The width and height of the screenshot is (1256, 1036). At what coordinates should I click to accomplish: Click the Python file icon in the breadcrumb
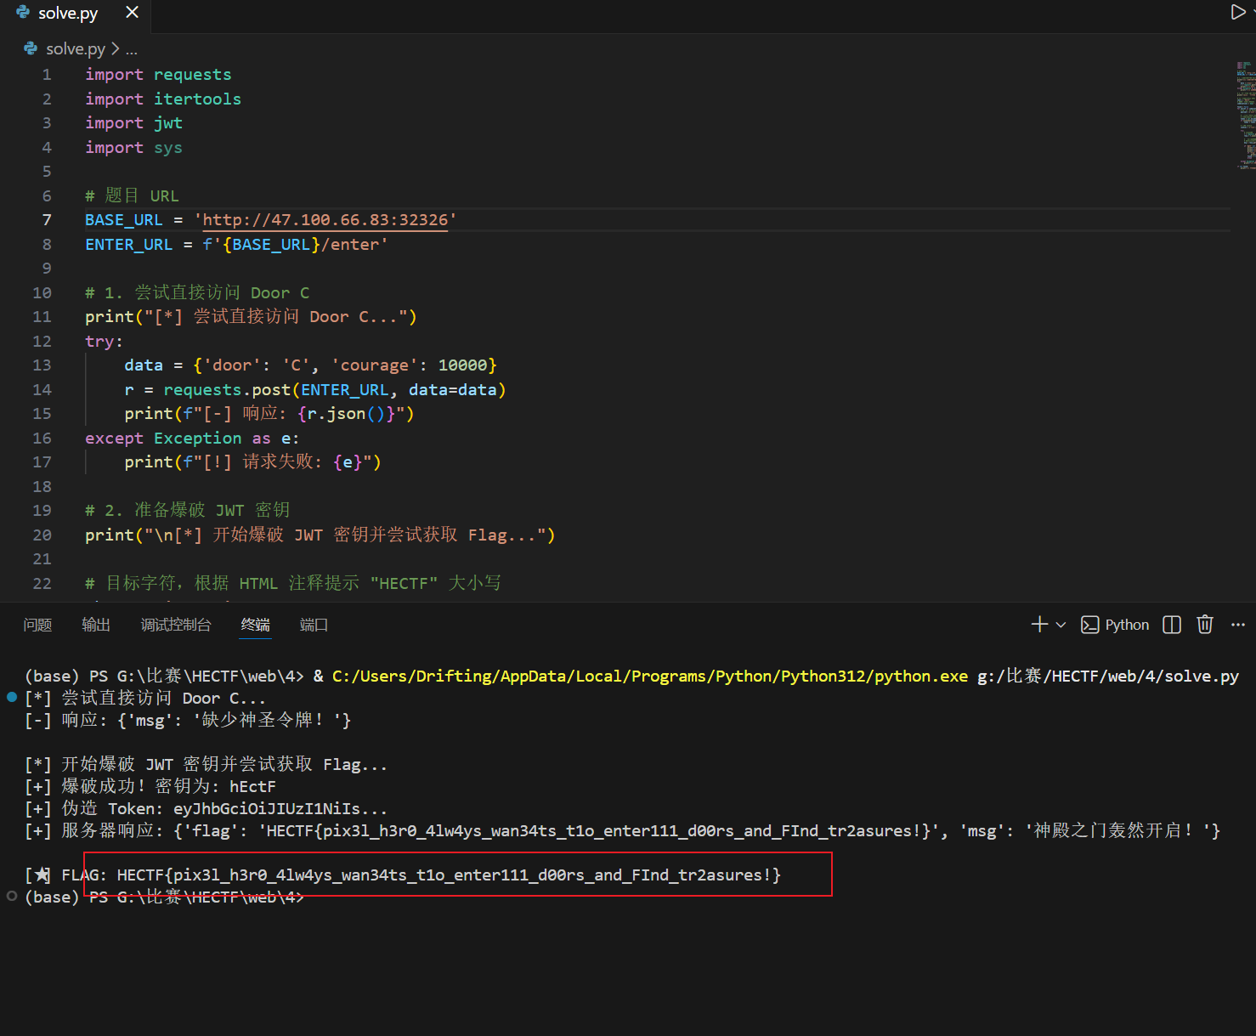(x=31, y=48)
